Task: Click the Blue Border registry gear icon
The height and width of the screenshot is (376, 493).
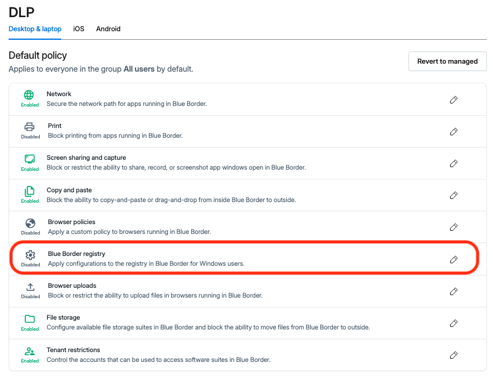Action: click(31, 255)
